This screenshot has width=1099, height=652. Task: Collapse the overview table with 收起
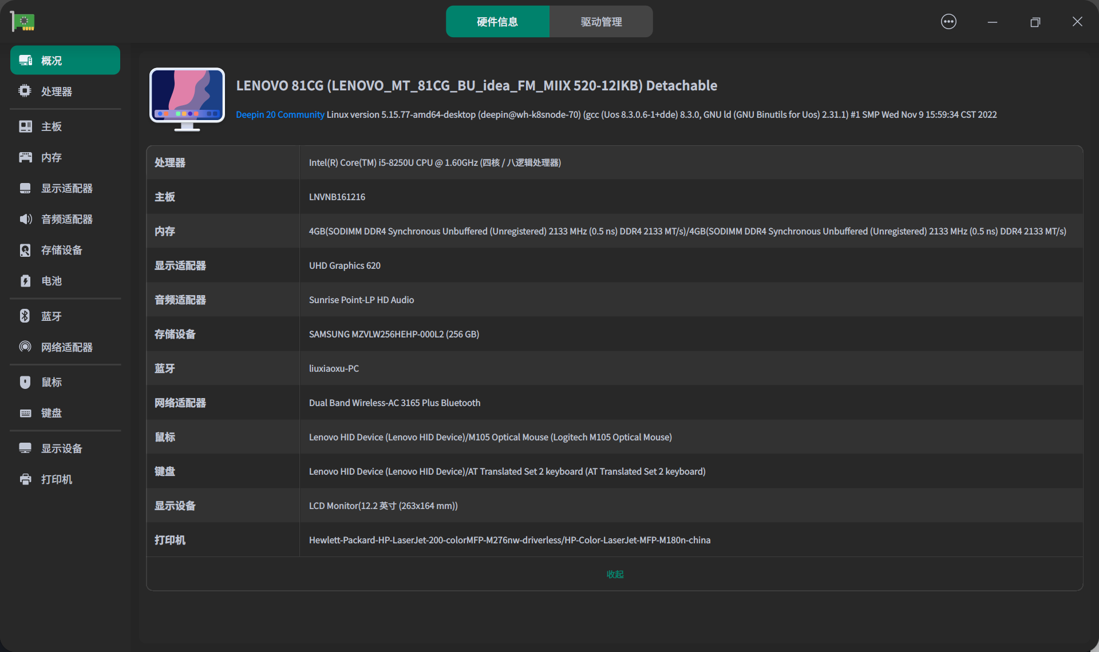click(615, 574)
